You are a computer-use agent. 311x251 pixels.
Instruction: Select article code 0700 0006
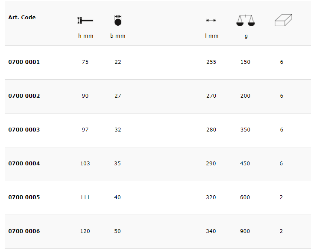[x=24, y=231]
